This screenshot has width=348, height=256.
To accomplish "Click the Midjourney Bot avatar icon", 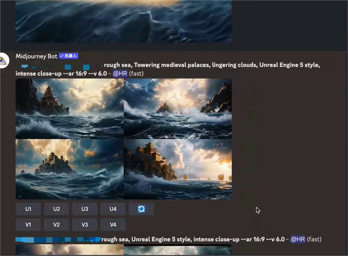I will pos(4,60).
